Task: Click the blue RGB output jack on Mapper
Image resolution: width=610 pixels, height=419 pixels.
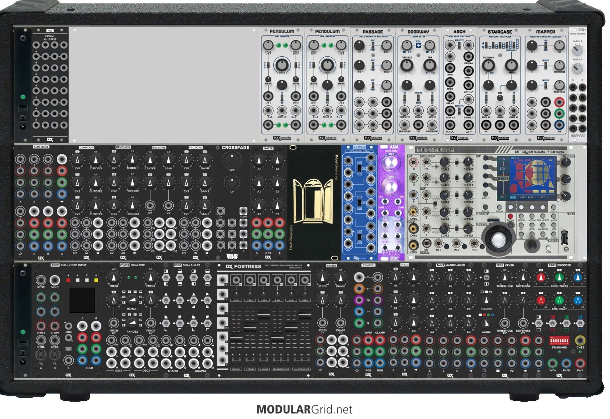Action: tap(559, 124)
